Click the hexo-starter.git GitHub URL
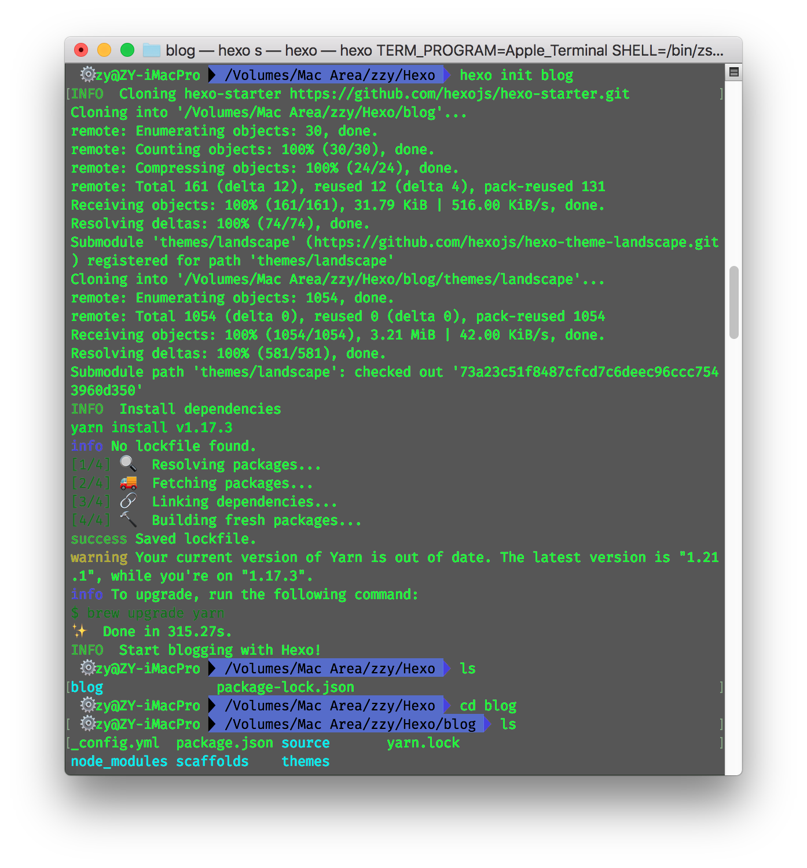The image size is (807, 868). [460, 94]
